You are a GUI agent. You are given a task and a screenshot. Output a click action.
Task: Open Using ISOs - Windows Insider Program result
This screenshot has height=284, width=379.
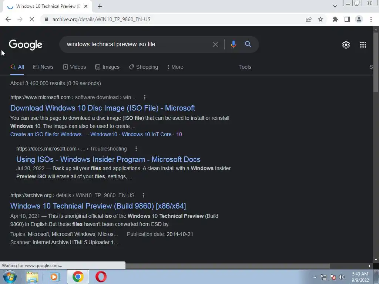click(108, 159)
